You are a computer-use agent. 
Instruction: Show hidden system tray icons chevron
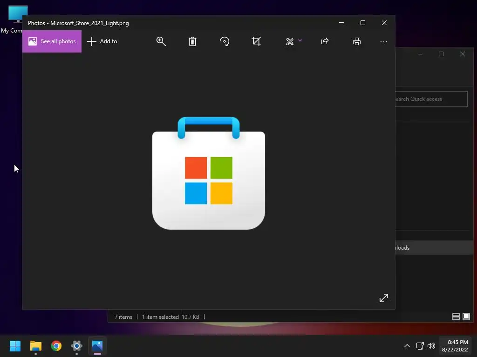pyautogui.click(x=407, y=346)
